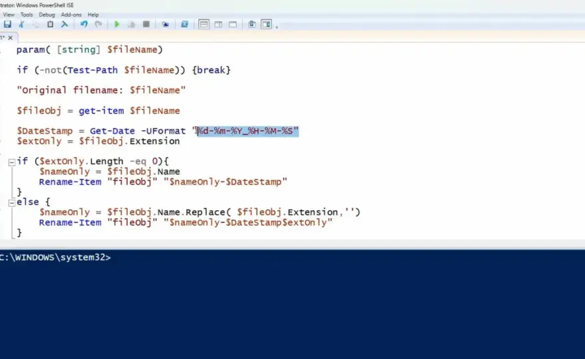This screenshot has width=585, height=359.
Task: Open the Add-ons menu
Action: [x=71, y=15]
